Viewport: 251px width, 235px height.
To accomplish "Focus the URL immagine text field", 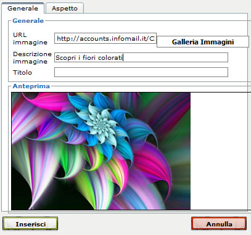I will (105, 38).
